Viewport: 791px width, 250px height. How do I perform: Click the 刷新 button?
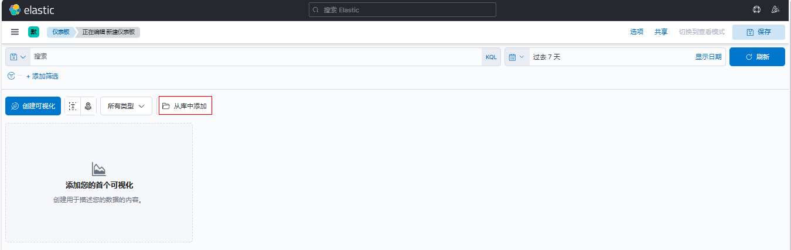pos(757,57)
